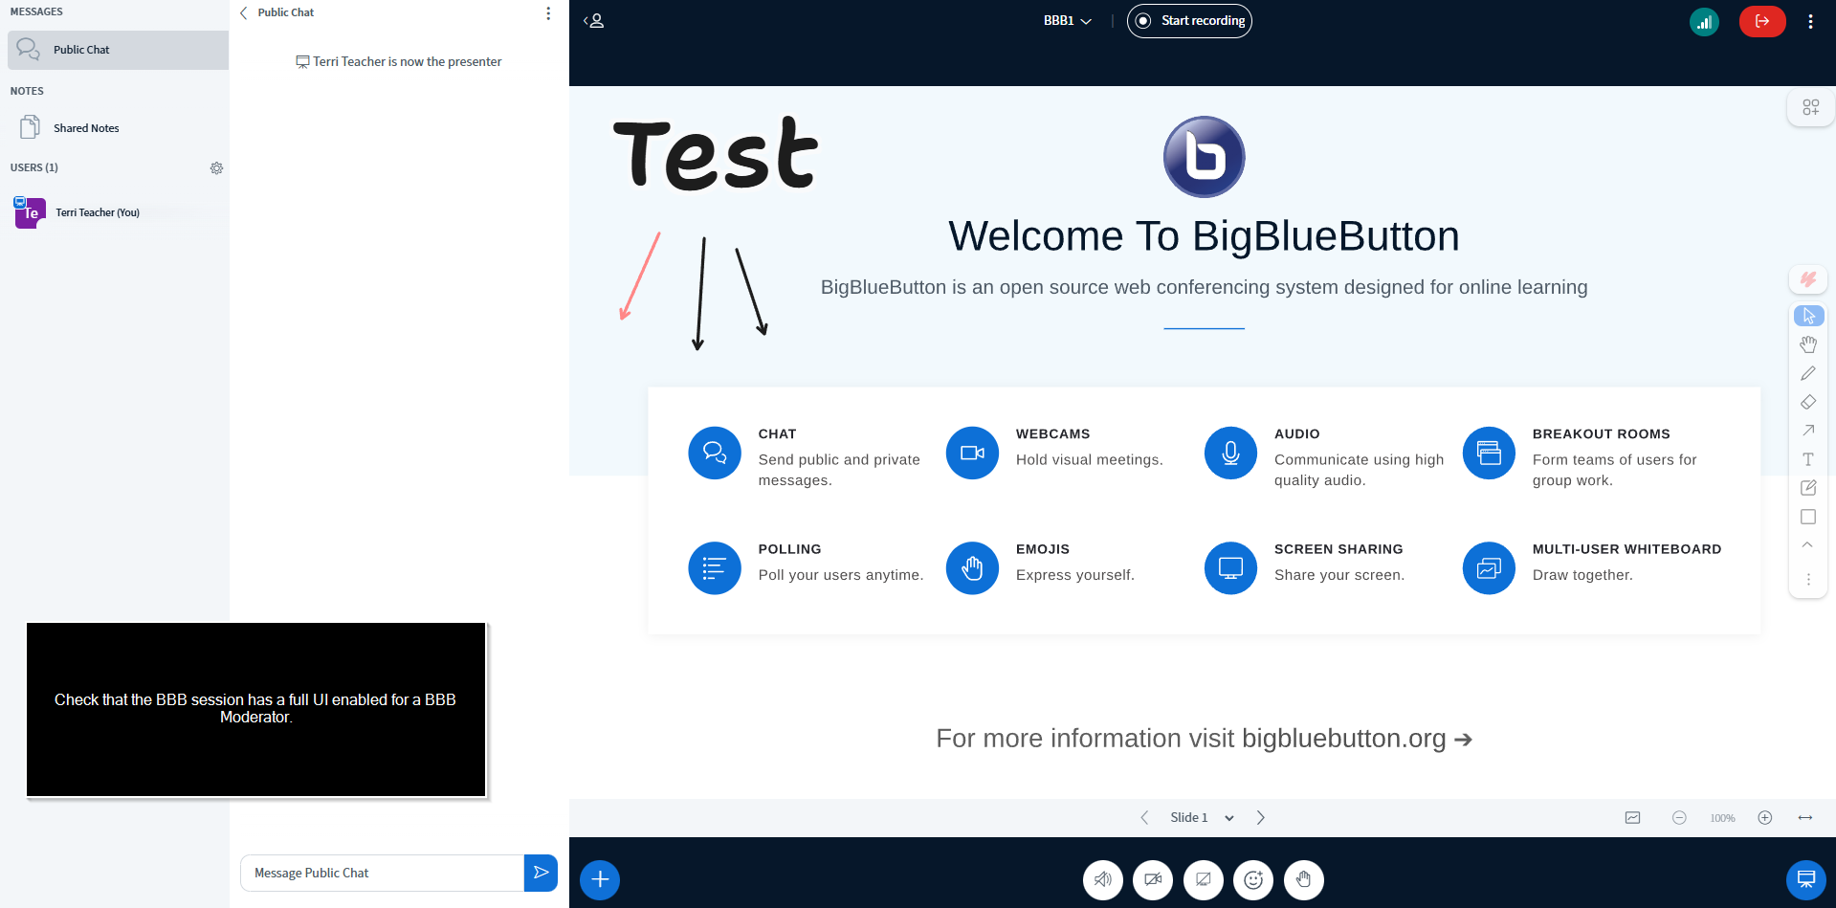Choose the sticky note tool
Viewport: 1836px width, 908px height.
coord(1808,488)
